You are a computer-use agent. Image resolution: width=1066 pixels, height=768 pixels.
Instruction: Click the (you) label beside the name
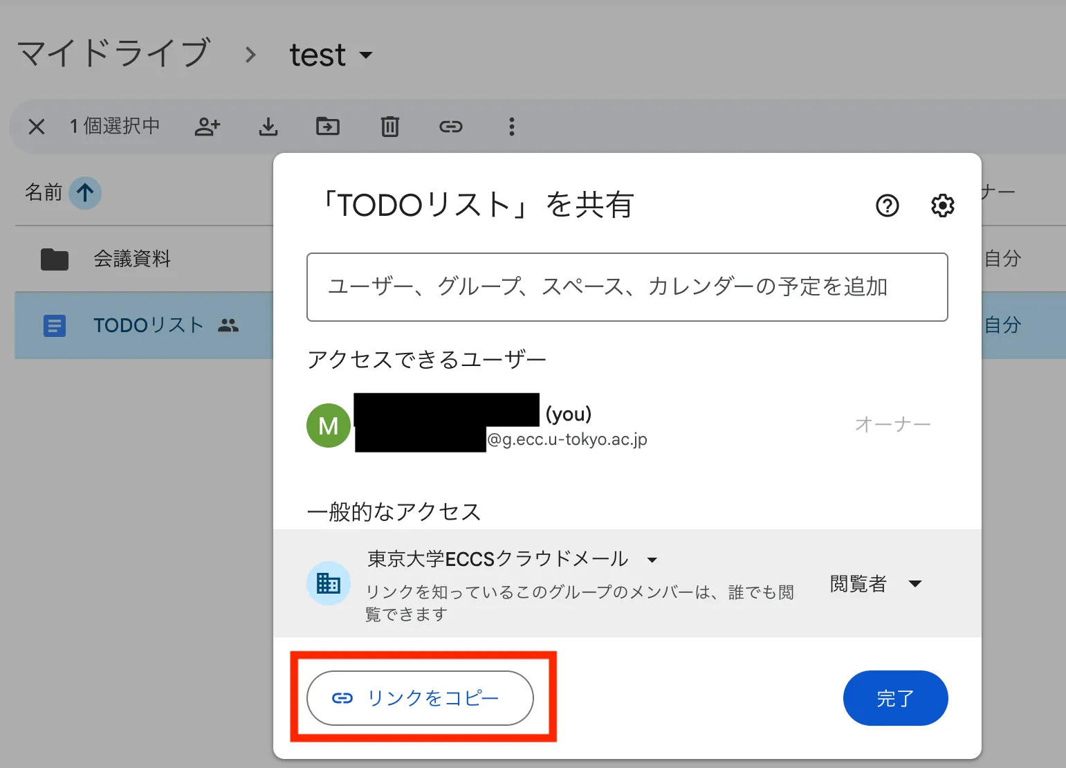[x=569, y=414]
